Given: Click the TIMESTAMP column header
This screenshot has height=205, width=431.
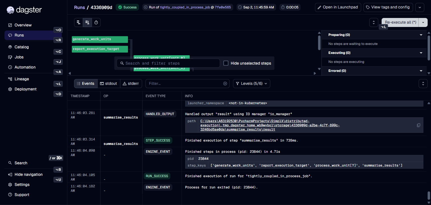Looking at the screenshot, I should tap(80, 96).
